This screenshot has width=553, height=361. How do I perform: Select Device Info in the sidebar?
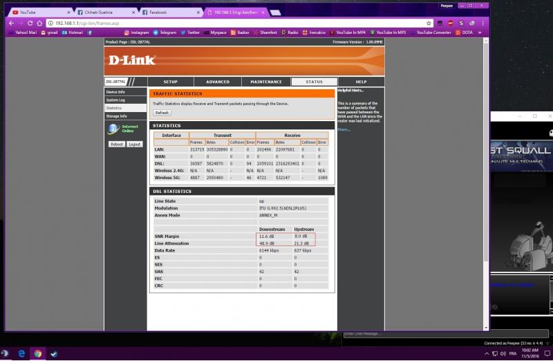point(116,92)
